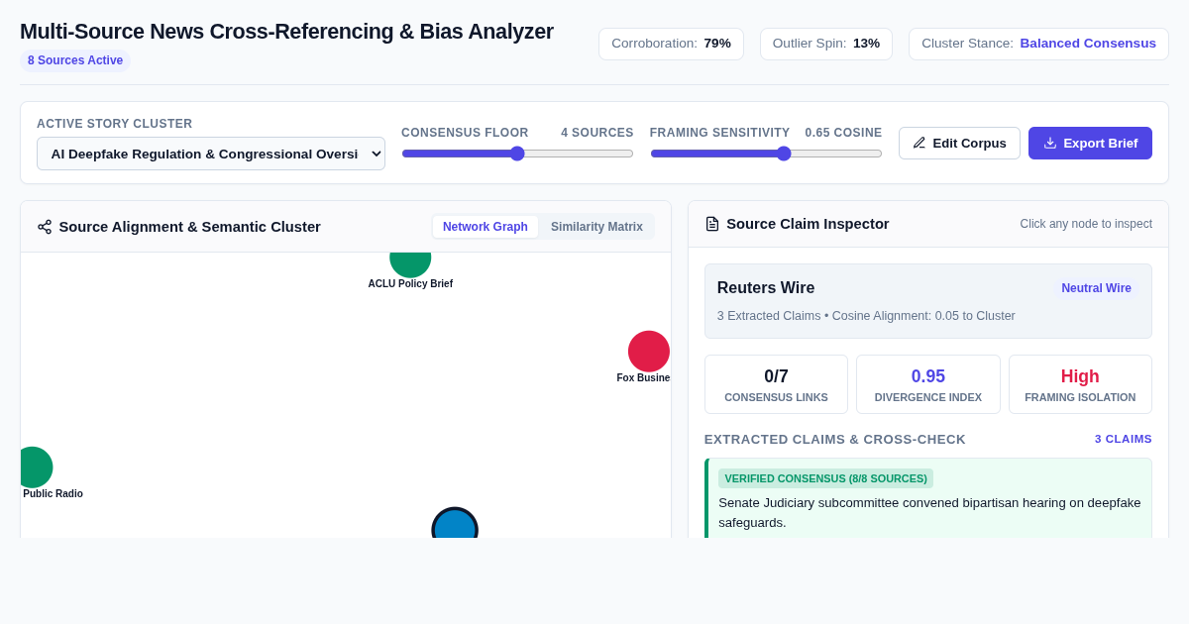Click the share icon beside Source Alignment title
This screenshot has height=624, width=1189.
[x=45, y=227]
